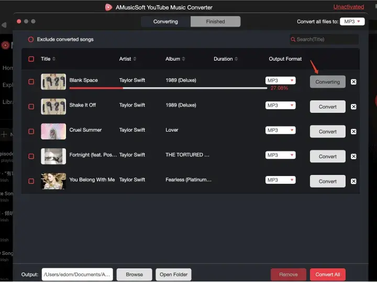Sort by Album using sort arrows

click(183, 58)
